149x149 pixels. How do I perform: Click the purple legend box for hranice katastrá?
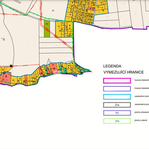[117, 89]
